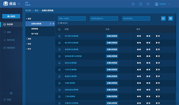Viewport: 179px width, 105px height.
Task: Click 值班 breadcrumb link
Action: 36,10
